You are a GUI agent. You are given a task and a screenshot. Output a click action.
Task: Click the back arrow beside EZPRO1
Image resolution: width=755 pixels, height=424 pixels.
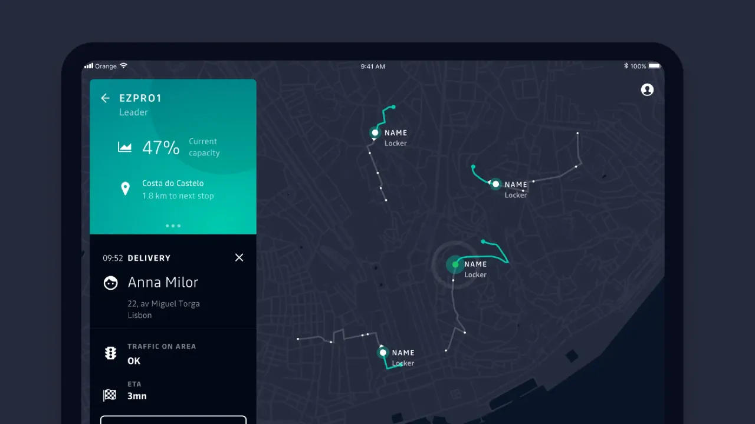pyautogui.click(x=106, y=98)
